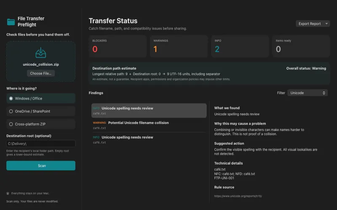Click the NFC/NFD café.txt detail line
Image resolution: width=337 pixels, height=210 pixels.
coord(235,174)
